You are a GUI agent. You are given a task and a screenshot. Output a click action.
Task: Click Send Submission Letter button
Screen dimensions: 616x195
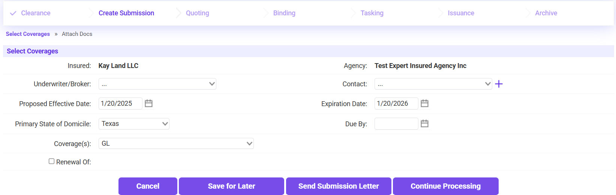click(x=339, y=186)
